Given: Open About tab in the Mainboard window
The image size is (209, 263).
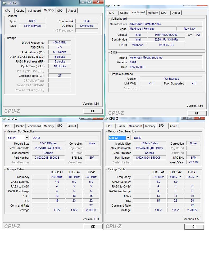Looking at the screenshot, I should click(176, 13).
